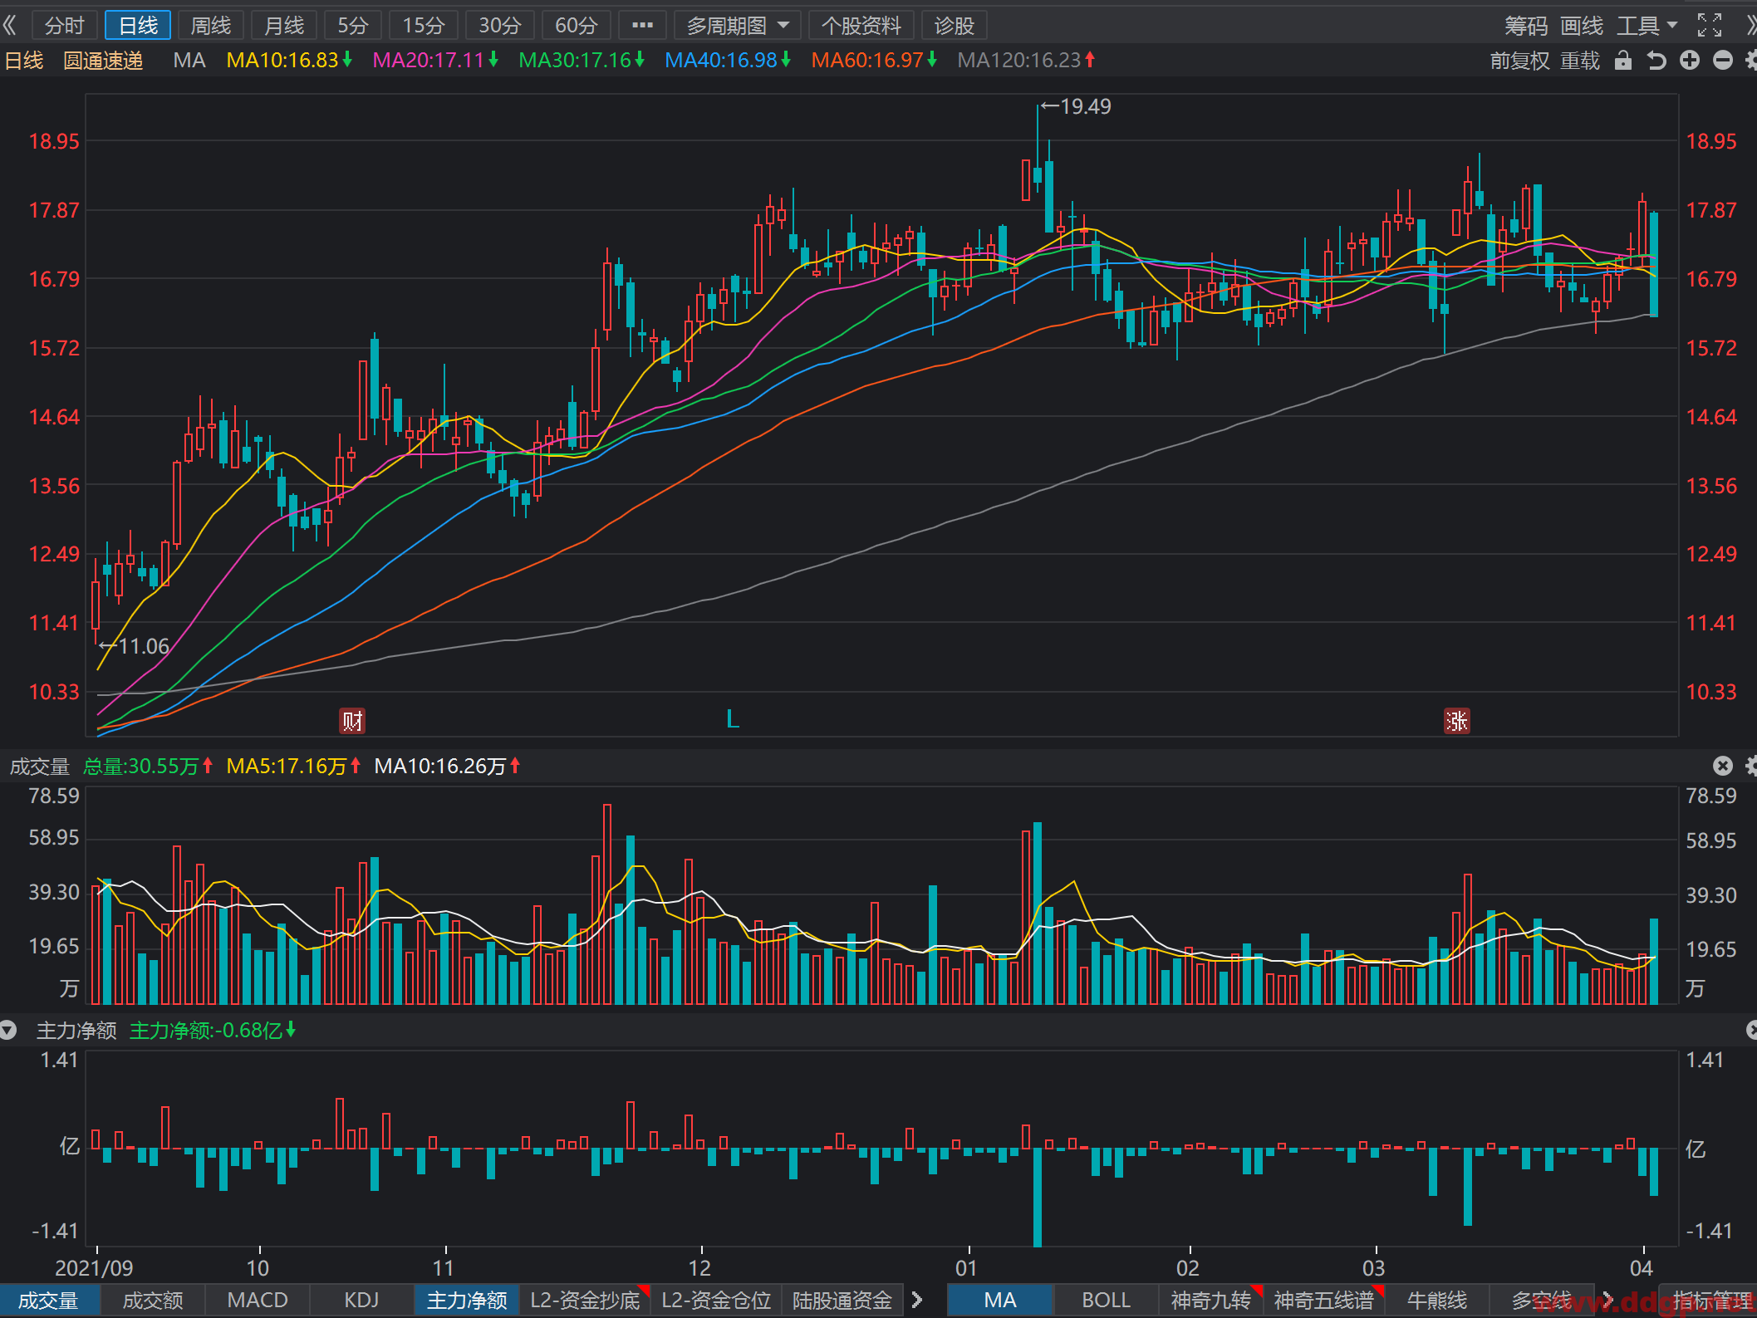
Task: Open 诊股 stock diagnosis
Action: tap(954, 26)
